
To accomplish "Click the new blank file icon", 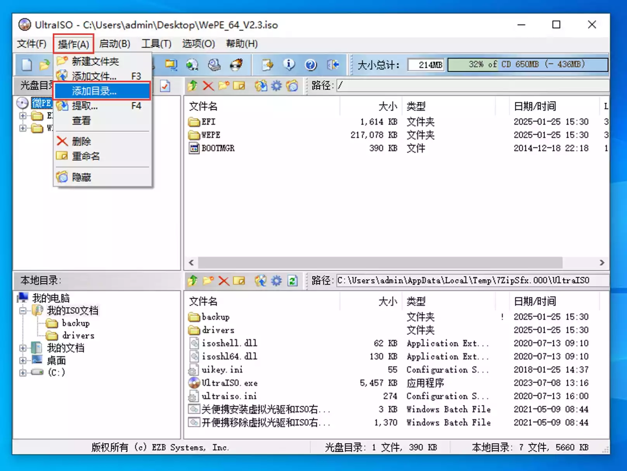I will point(27,65).
